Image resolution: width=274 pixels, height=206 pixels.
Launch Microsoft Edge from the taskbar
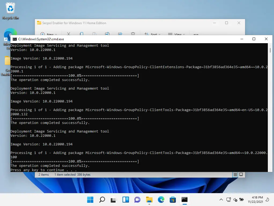point(161,200)
